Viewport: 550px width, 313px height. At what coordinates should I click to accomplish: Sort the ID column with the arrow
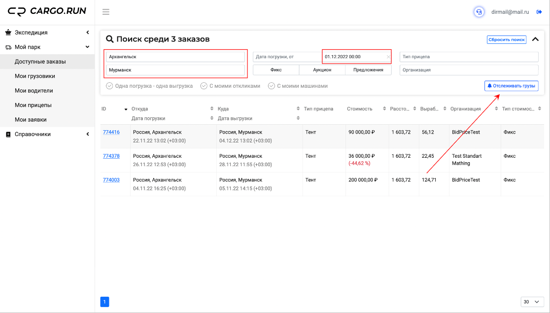126,109
